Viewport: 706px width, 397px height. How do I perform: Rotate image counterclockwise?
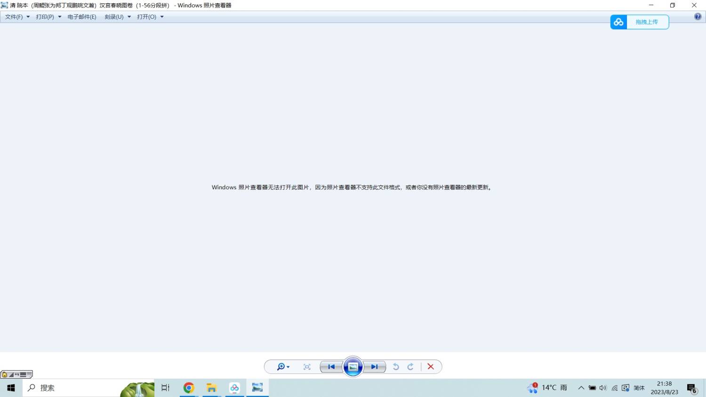click(396, 367)
